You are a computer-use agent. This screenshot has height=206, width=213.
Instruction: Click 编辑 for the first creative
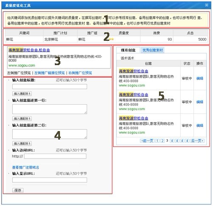[200, 78]
